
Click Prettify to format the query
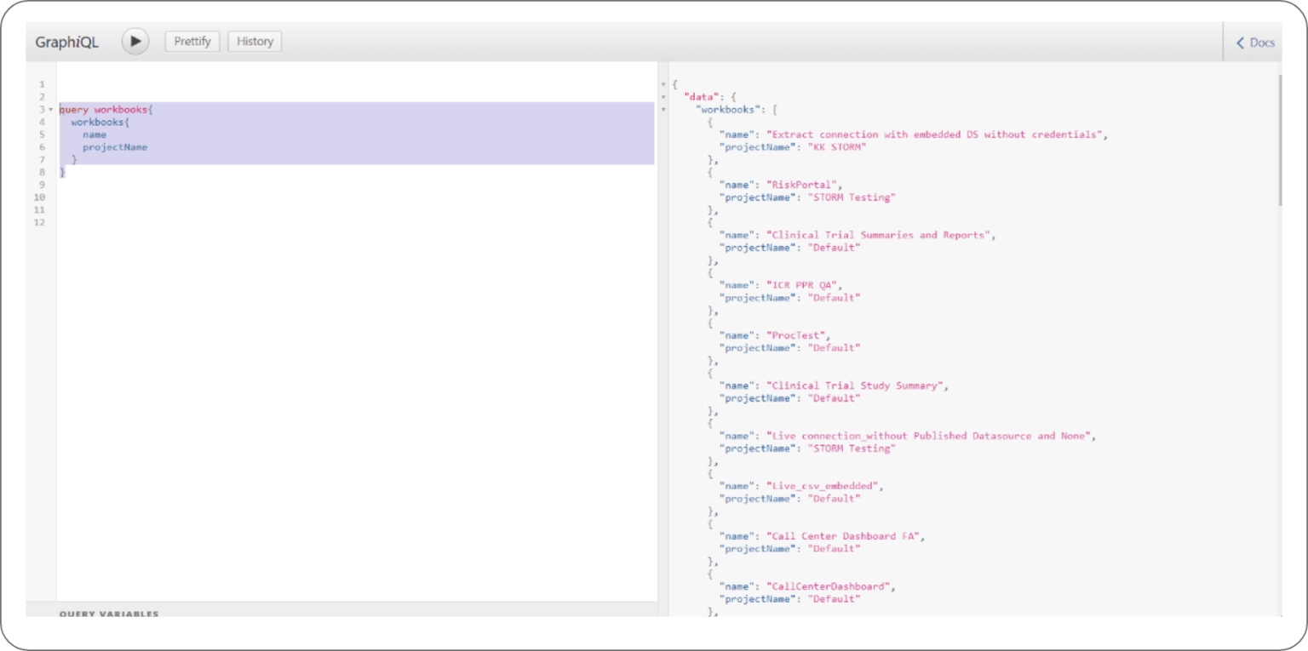point(192,41)
